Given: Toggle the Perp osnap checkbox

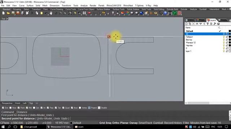Looking at the screenshot, I should pos(48,108).
